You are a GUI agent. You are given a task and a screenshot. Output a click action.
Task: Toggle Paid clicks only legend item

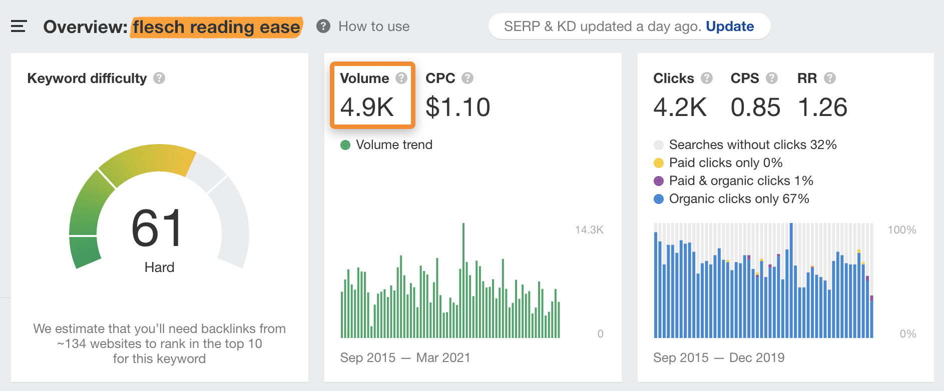[659, 163]
